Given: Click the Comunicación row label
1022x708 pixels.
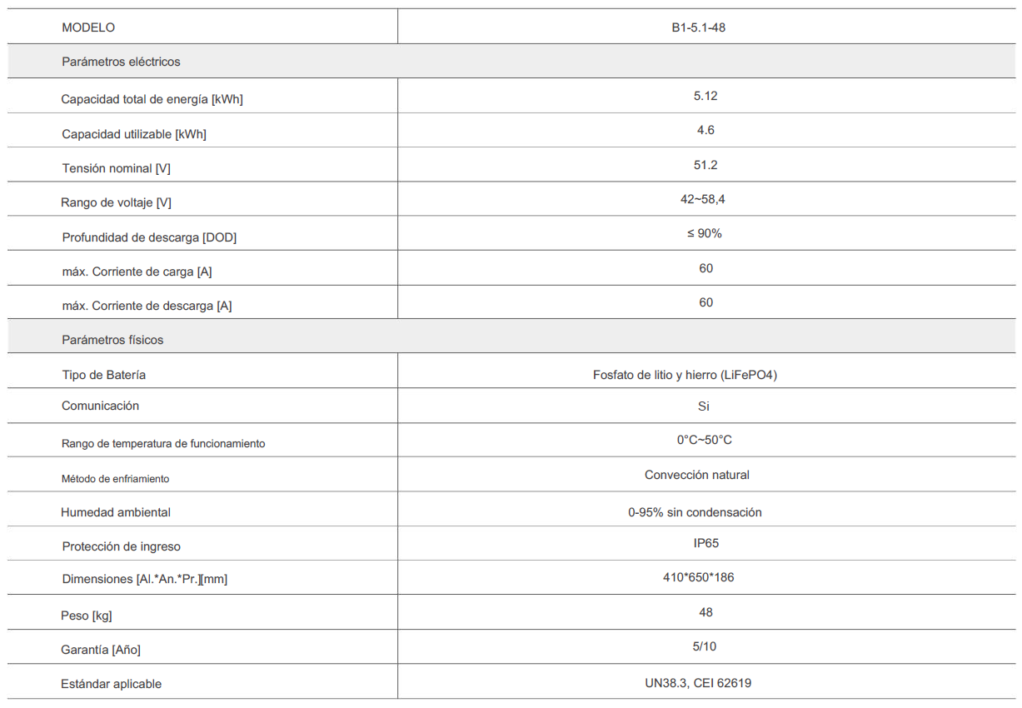Looking at the screenshot, I should coord(100,406).
